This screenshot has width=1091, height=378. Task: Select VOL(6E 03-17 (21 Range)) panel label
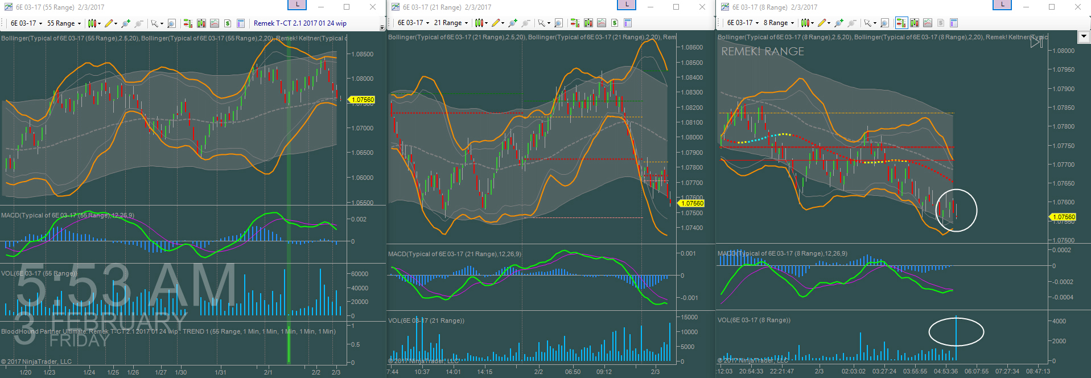tap(426, 321)
